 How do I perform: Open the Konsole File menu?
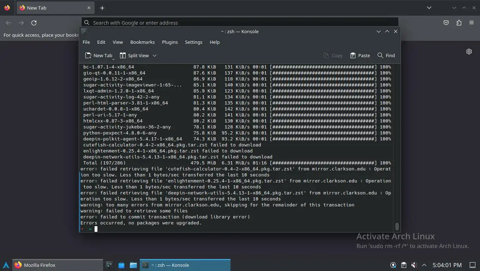(86, 42)
